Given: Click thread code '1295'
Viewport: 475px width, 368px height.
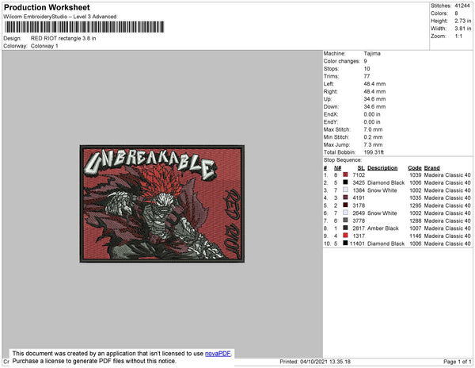Looking at the screenshot, I should point(416,205).
